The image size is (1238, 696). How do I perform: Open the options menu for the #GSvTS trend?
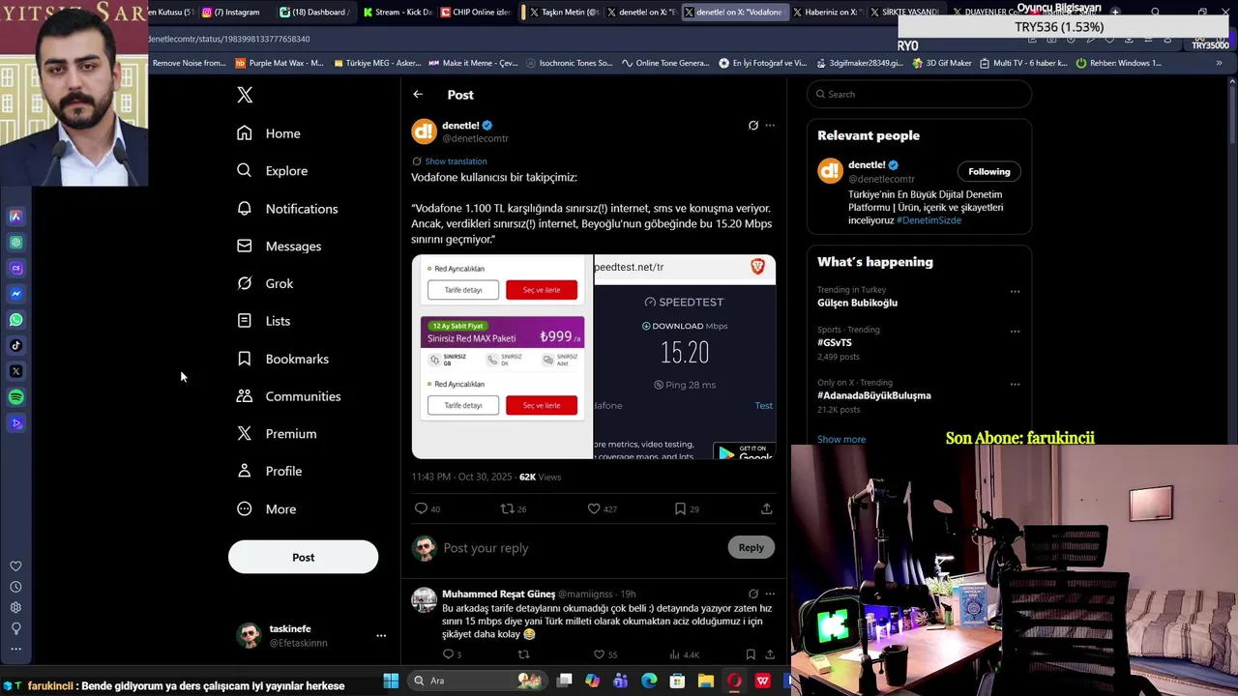1015,331
